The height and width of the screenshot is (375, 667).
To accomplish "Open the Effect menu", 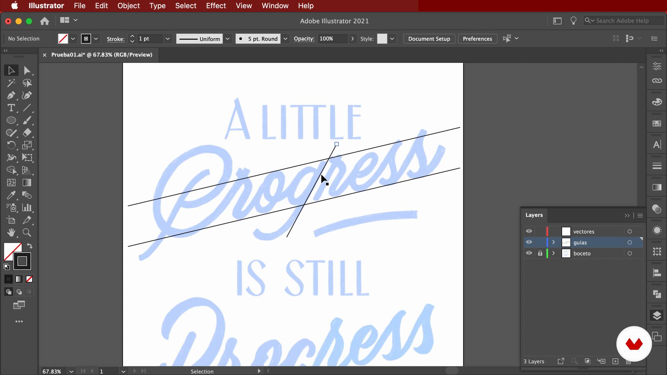I will coord(216,6).
